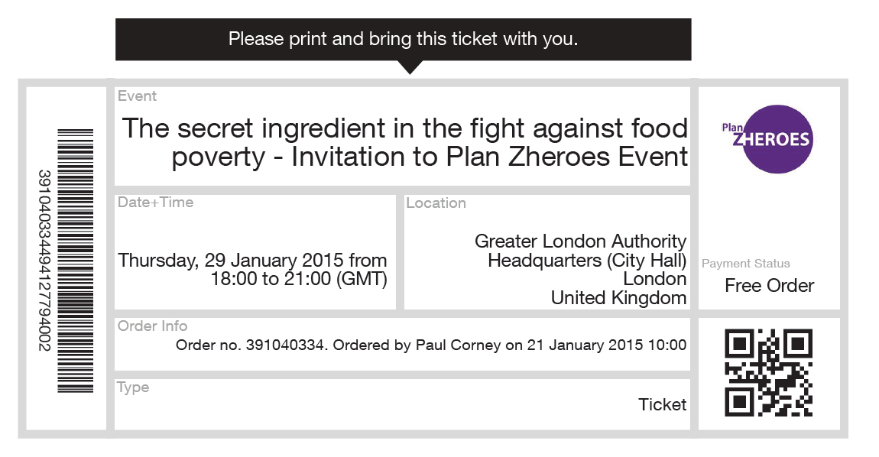This screenshot has width=879, height=457.
Task: Click the "Please print and bring this ticket" banner
Action: (x=403, y=39)
